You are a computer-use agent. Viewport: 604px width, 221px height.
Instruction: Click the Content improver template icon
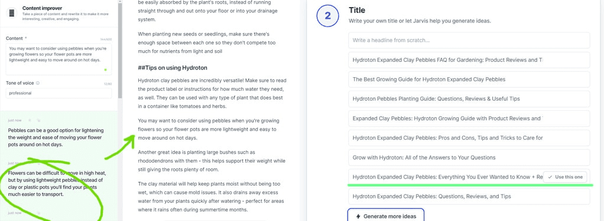tap(12, 13)
